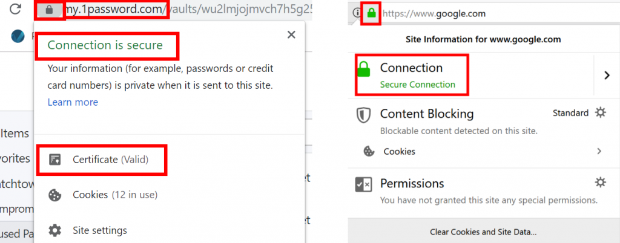
Task: Open Site settings entry
Action: (x=100, y=230)
